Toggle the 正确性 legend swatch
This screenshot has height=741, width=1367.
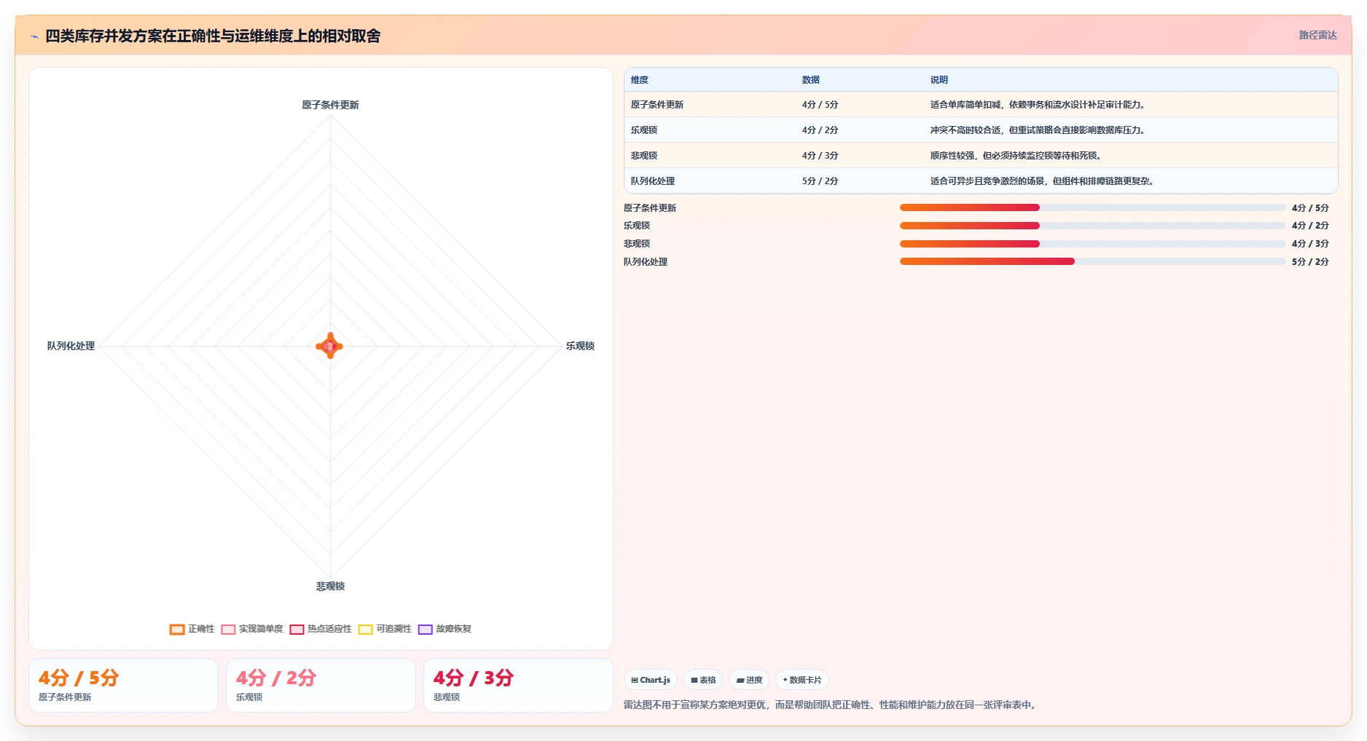click(177, 630)
